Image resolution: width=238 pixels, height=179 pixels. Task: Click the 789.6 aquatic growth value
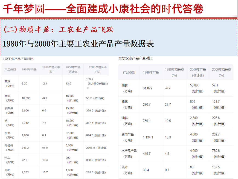coord(216,151)
